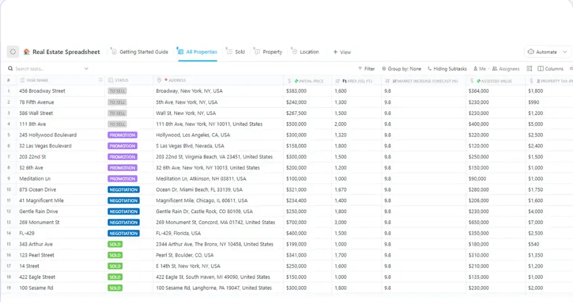The image size is (573, 302).
Task: Click the pin icon in Task Name header
Action: pos(101,80)
